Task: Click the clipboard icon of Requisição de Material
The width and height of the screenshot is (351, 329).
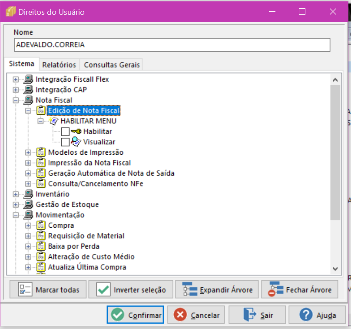Action: pyautogui.click(x=41, y=236)
